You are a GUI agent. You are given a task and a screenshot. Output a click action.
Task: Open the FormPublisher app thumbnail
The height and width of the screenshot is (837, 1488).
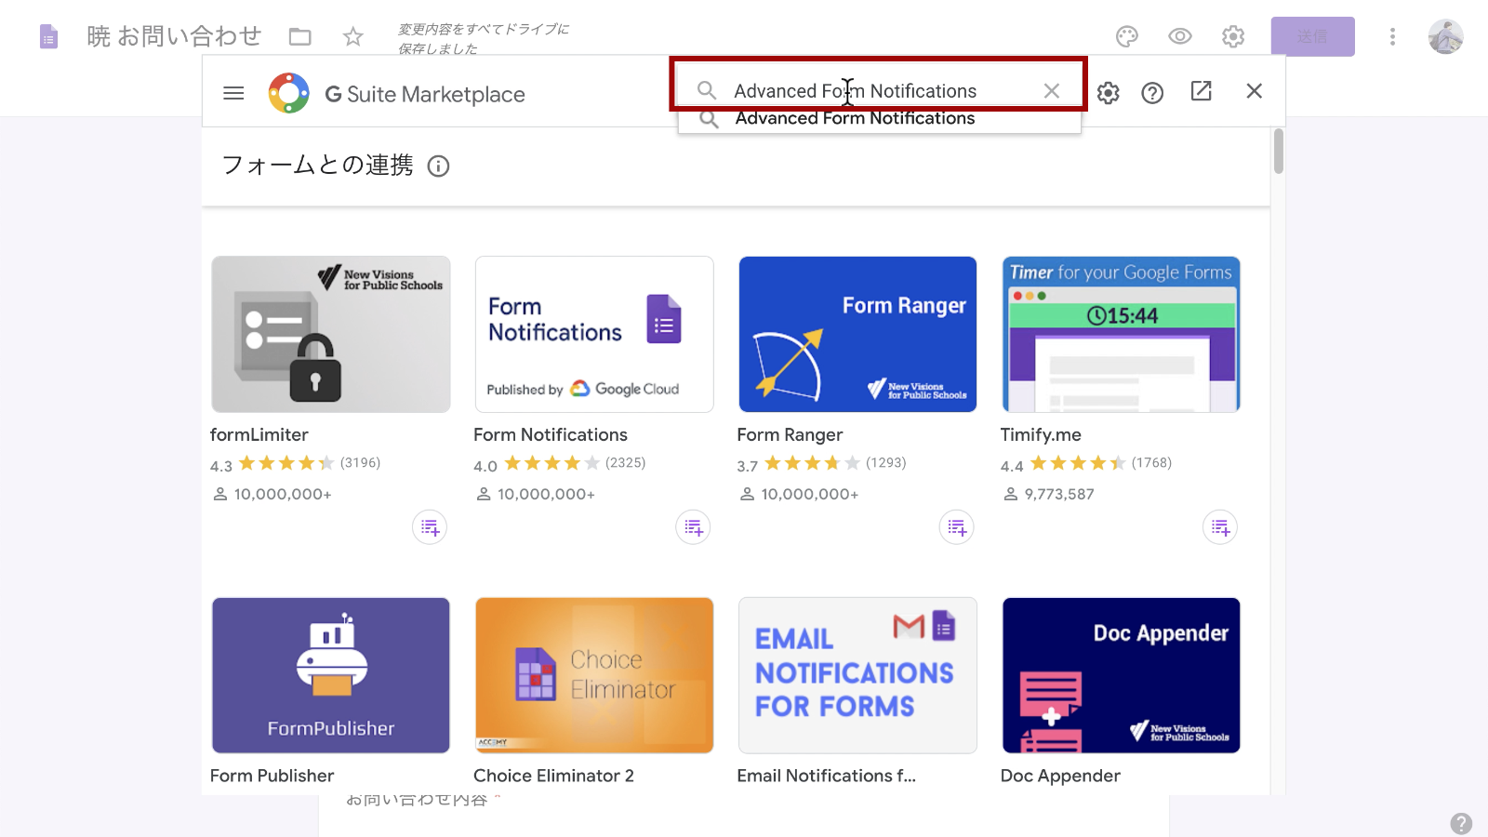pyautogui.click(x=330, y=675)
